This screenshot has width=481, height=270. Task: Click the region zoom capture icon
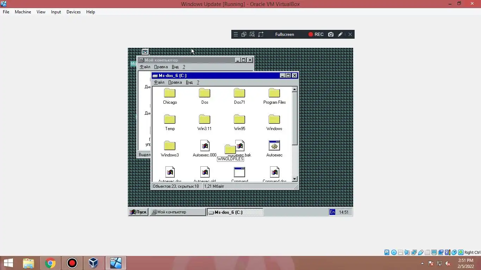coord(252,34)
